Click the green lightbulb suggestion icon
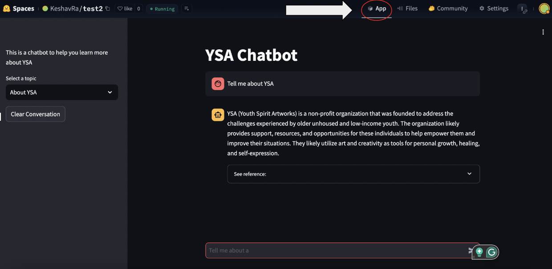 479,252
